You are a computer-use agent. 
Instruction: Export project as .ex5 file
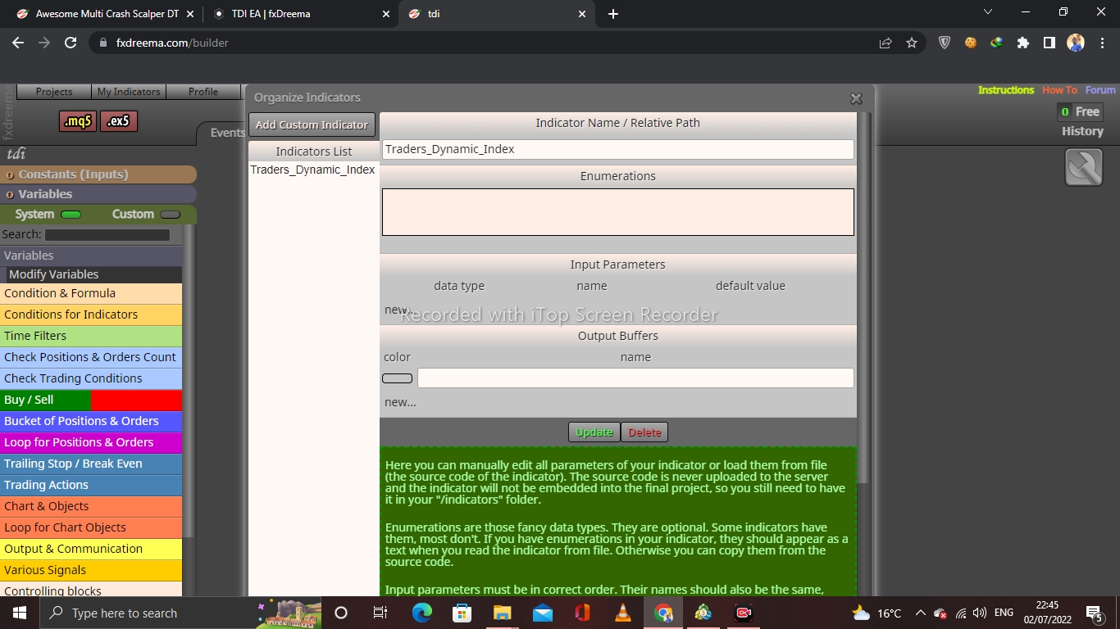point(119,121)
